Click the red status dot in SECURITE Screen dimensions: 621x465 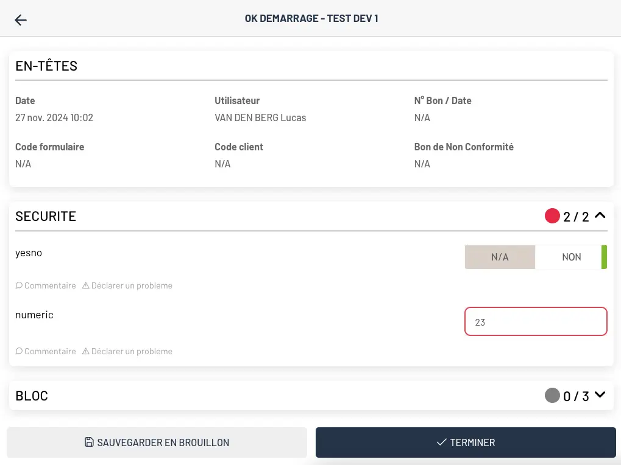(x=552, y=216)
